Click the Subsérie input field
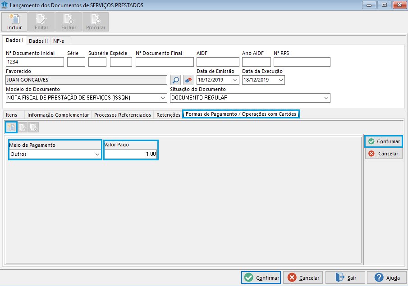This screenshot has height=286, width=408. [97, 62]
